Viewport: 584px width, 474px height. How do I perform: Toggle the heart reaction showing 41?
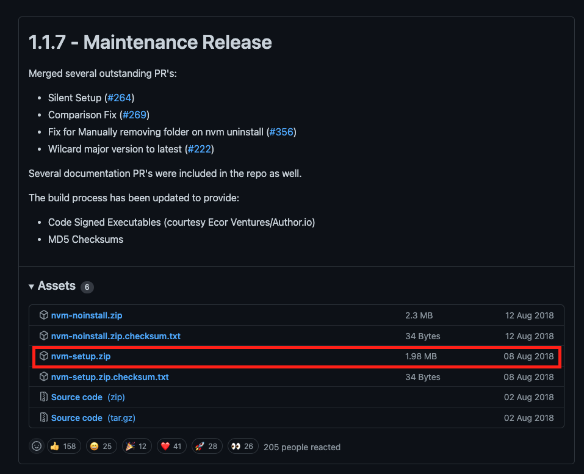[171, 446]
